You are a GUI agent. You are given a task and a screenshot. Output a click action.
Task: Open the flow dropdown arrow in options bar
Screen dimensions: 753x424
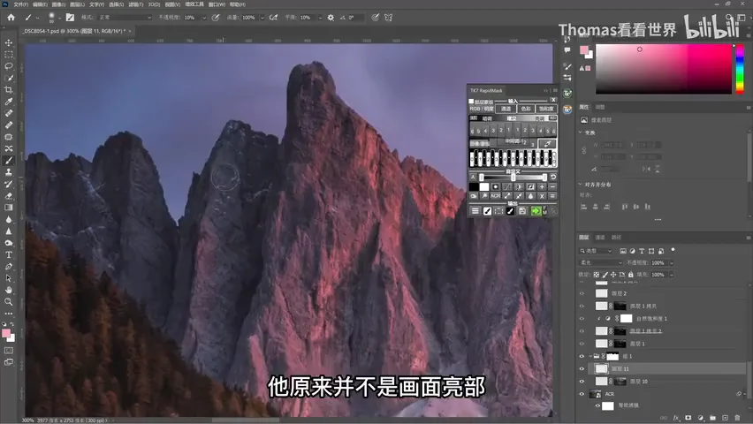262,18
